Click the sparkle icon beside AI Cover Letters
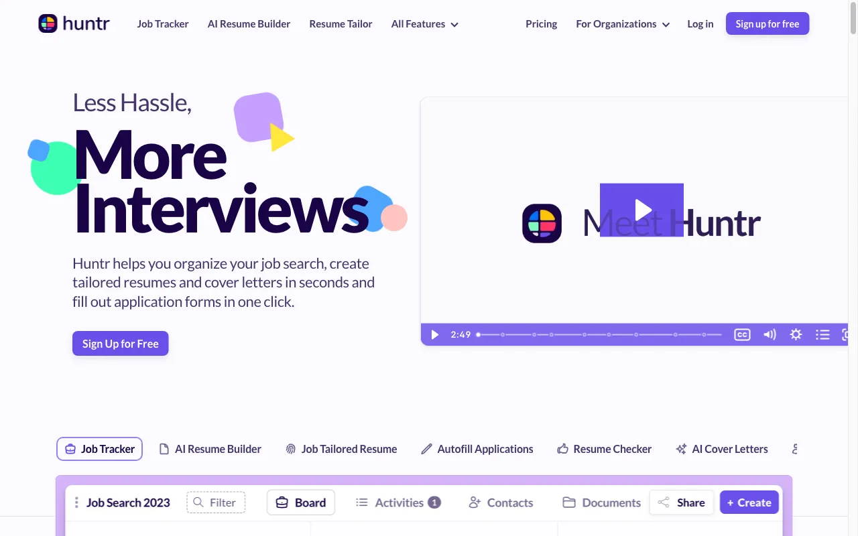 [681, 449]
